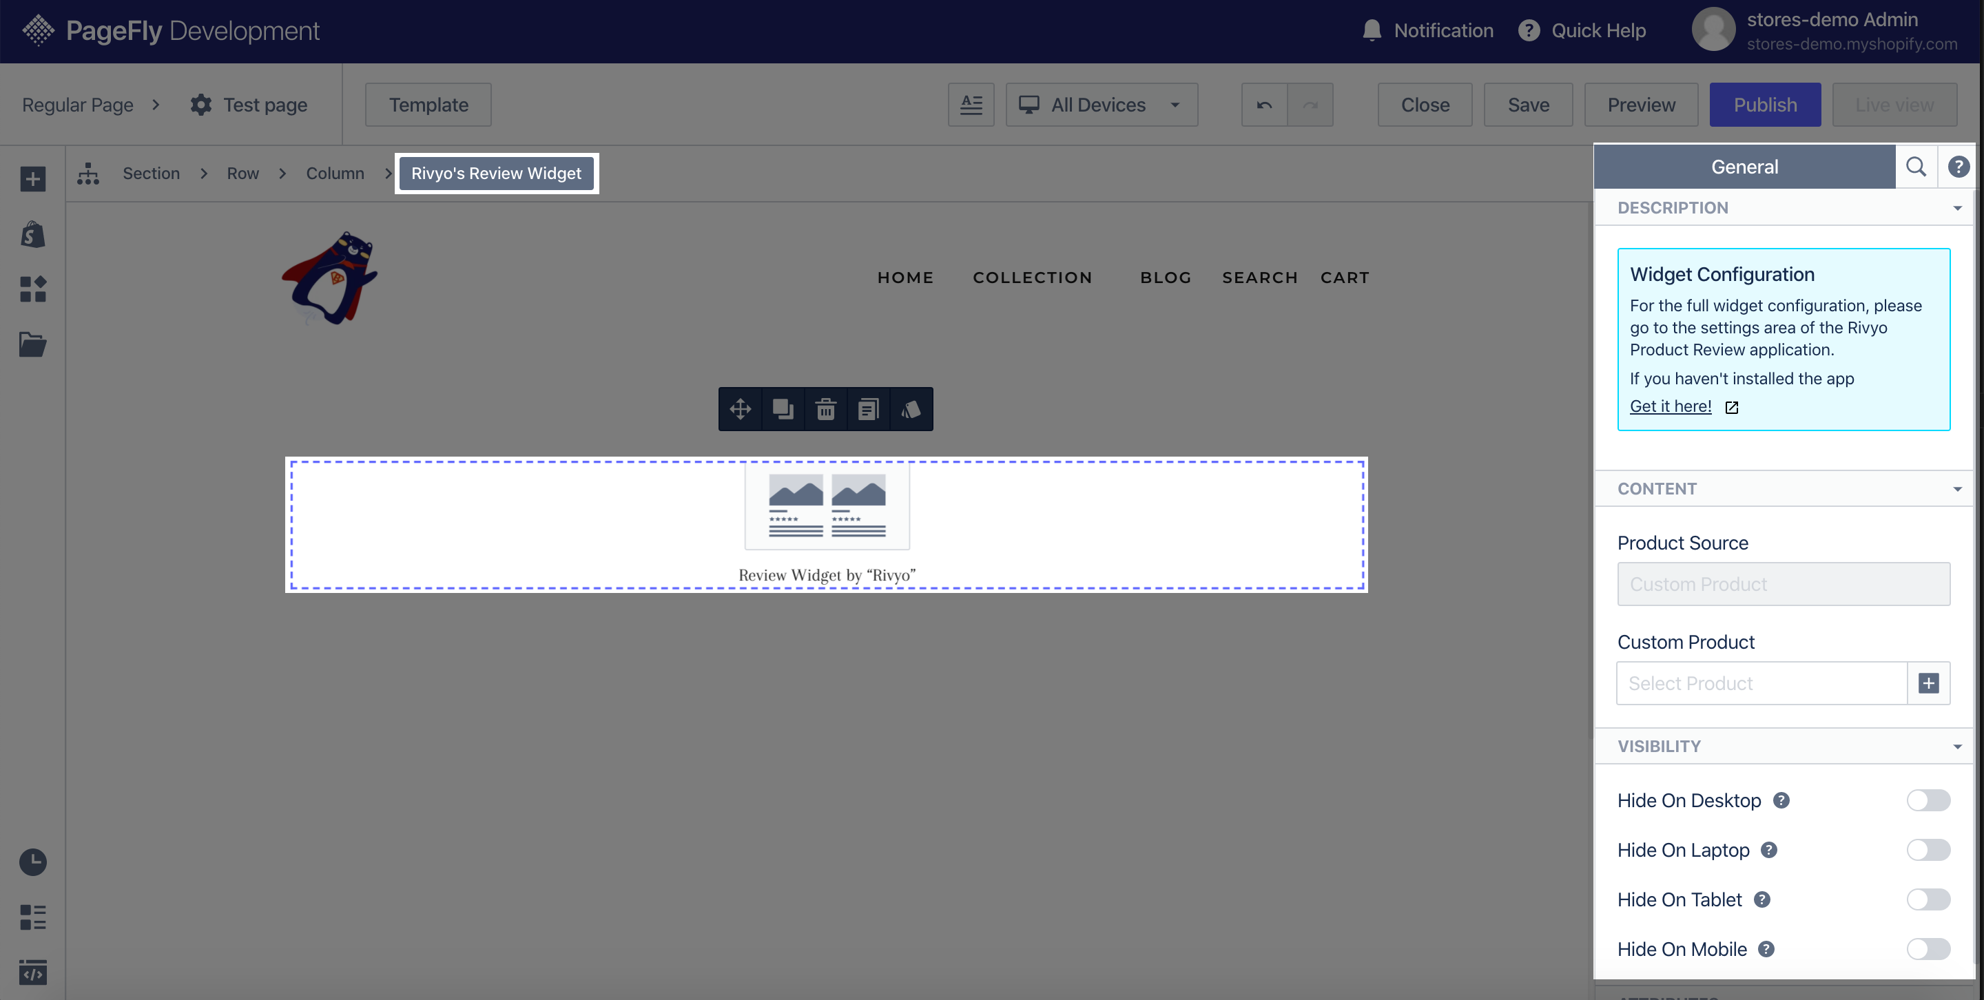Click the Live view button
The image size is (1984, 1000).
pos(1894,105)
